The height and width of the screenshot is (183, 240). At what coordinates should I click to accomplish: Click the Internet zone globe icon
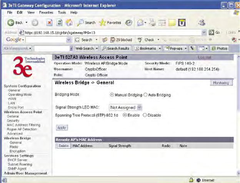[198, 180]
